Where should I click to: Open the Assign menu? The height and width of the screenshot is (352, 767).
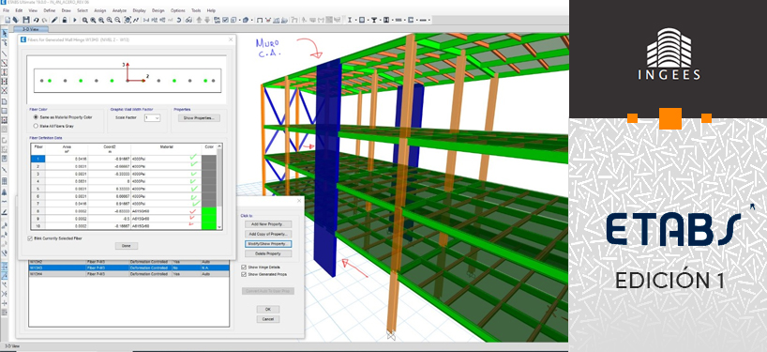click(x=99, y=10)
